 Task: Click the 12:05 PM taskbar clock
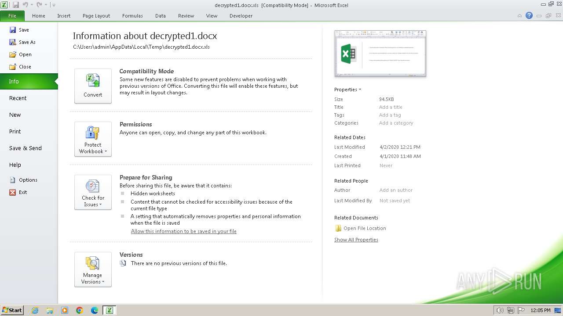tap(541, 310)
